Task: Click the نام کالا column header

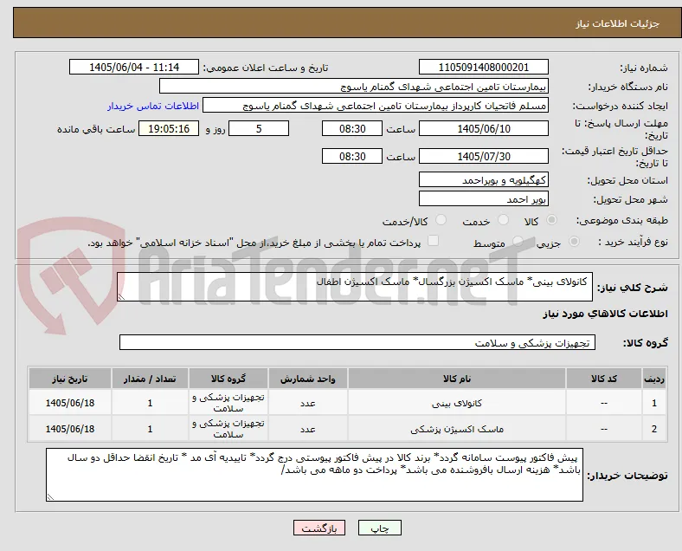Action: (457, 379)
